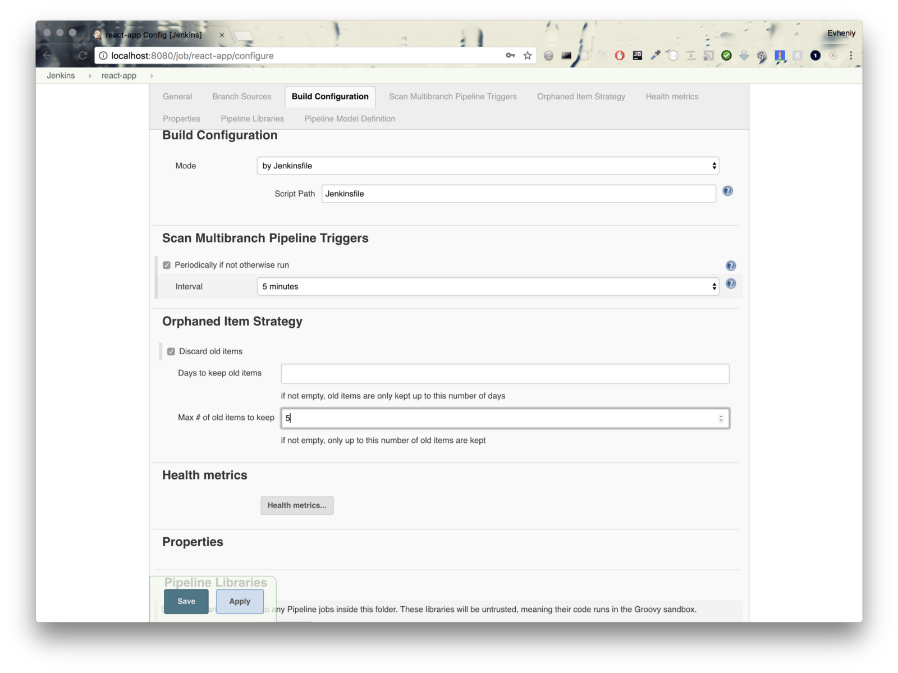Click the JSON braces extension icon
Screen dimensions: 898x673
click(x=673, y=56)
